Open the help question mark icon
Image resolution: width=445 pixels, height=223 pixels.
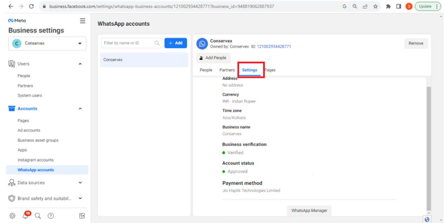coord(50,216)
